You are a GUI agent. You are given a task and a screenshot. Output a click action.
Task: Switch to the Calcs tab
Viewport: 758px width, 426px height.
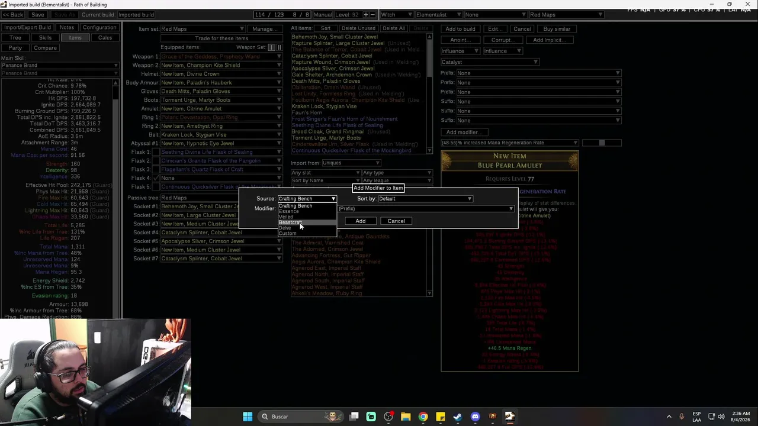[105, 38]
